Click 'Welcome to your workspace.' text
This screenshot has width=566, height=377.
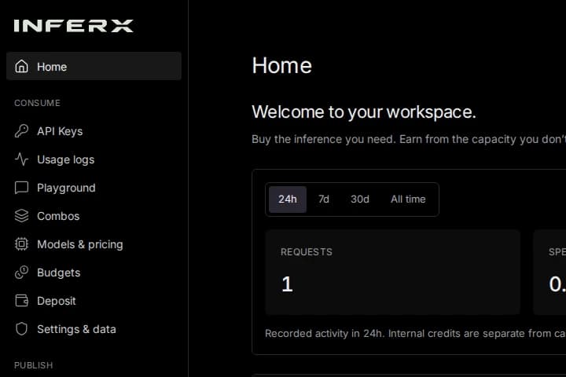pyautogui.click(x=364, y=112)
